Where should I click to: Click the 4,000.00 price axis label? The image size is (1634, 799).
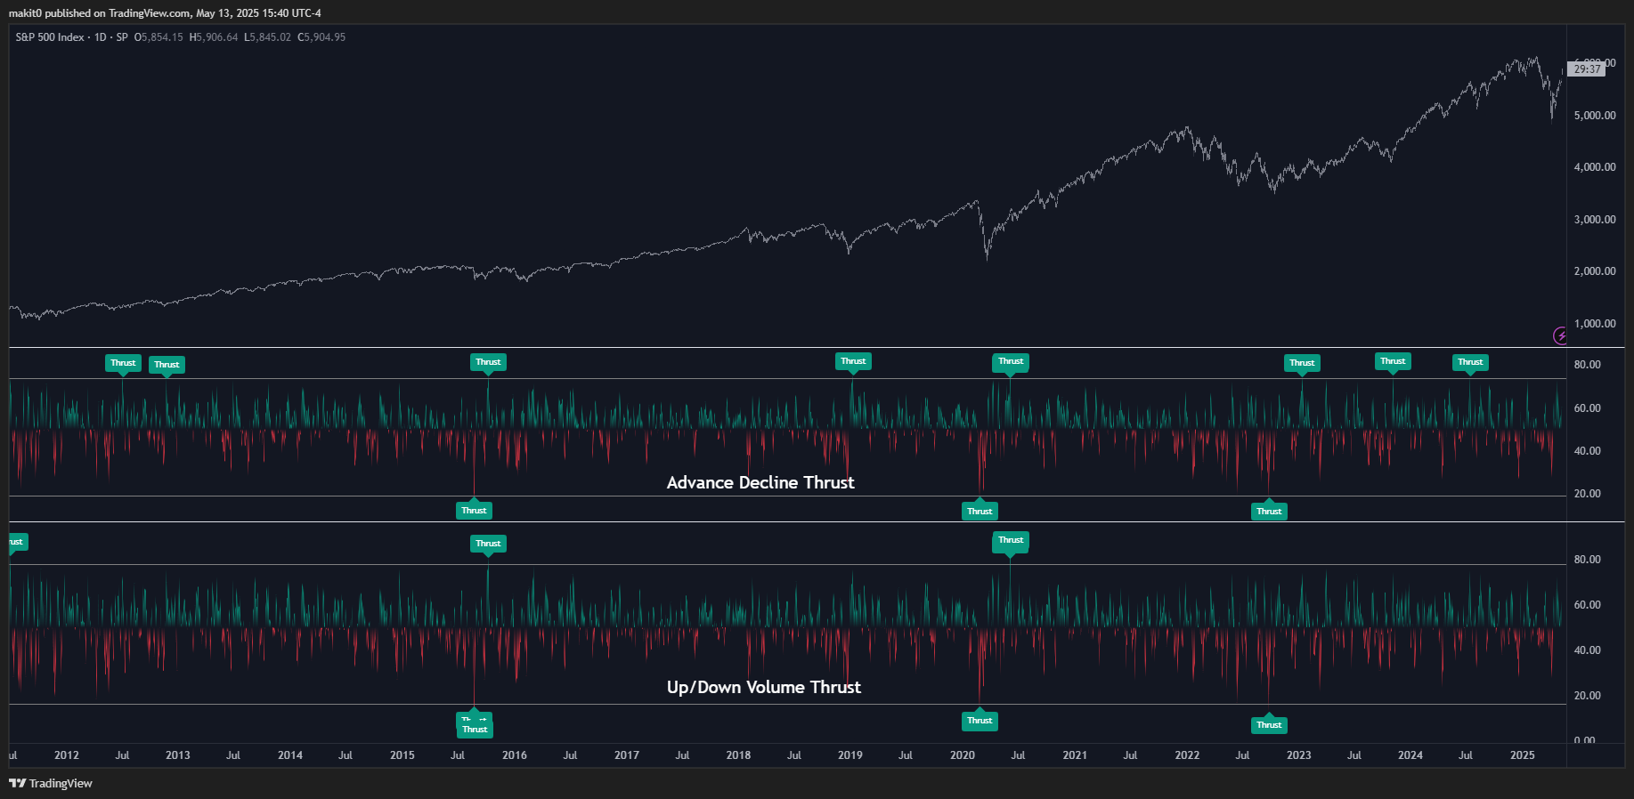(1595, 167)
